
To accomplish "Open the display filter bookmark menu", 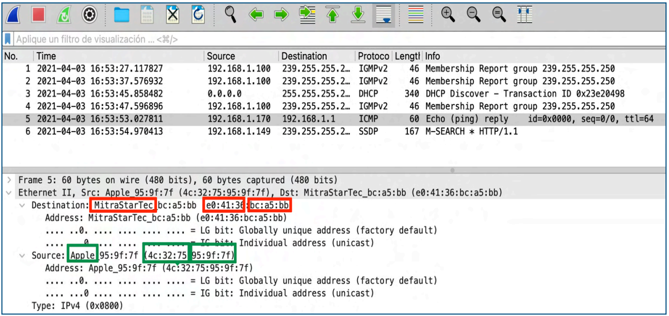I will coord(8,39).
